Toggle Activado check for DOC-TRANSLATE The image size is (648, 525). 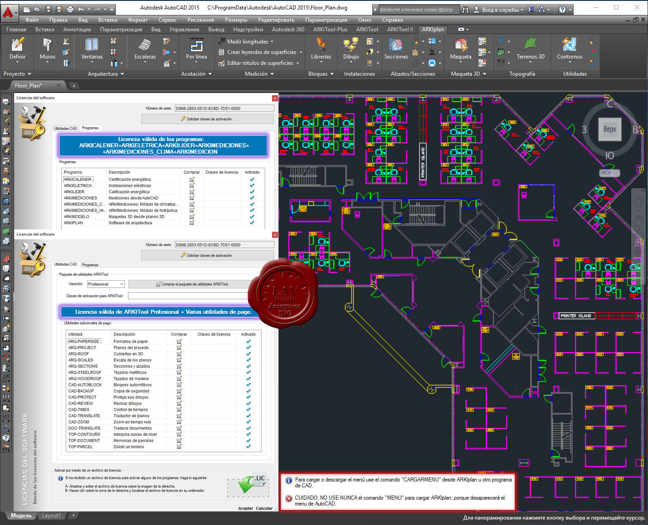pyautogui.click(x=248, y=428)
